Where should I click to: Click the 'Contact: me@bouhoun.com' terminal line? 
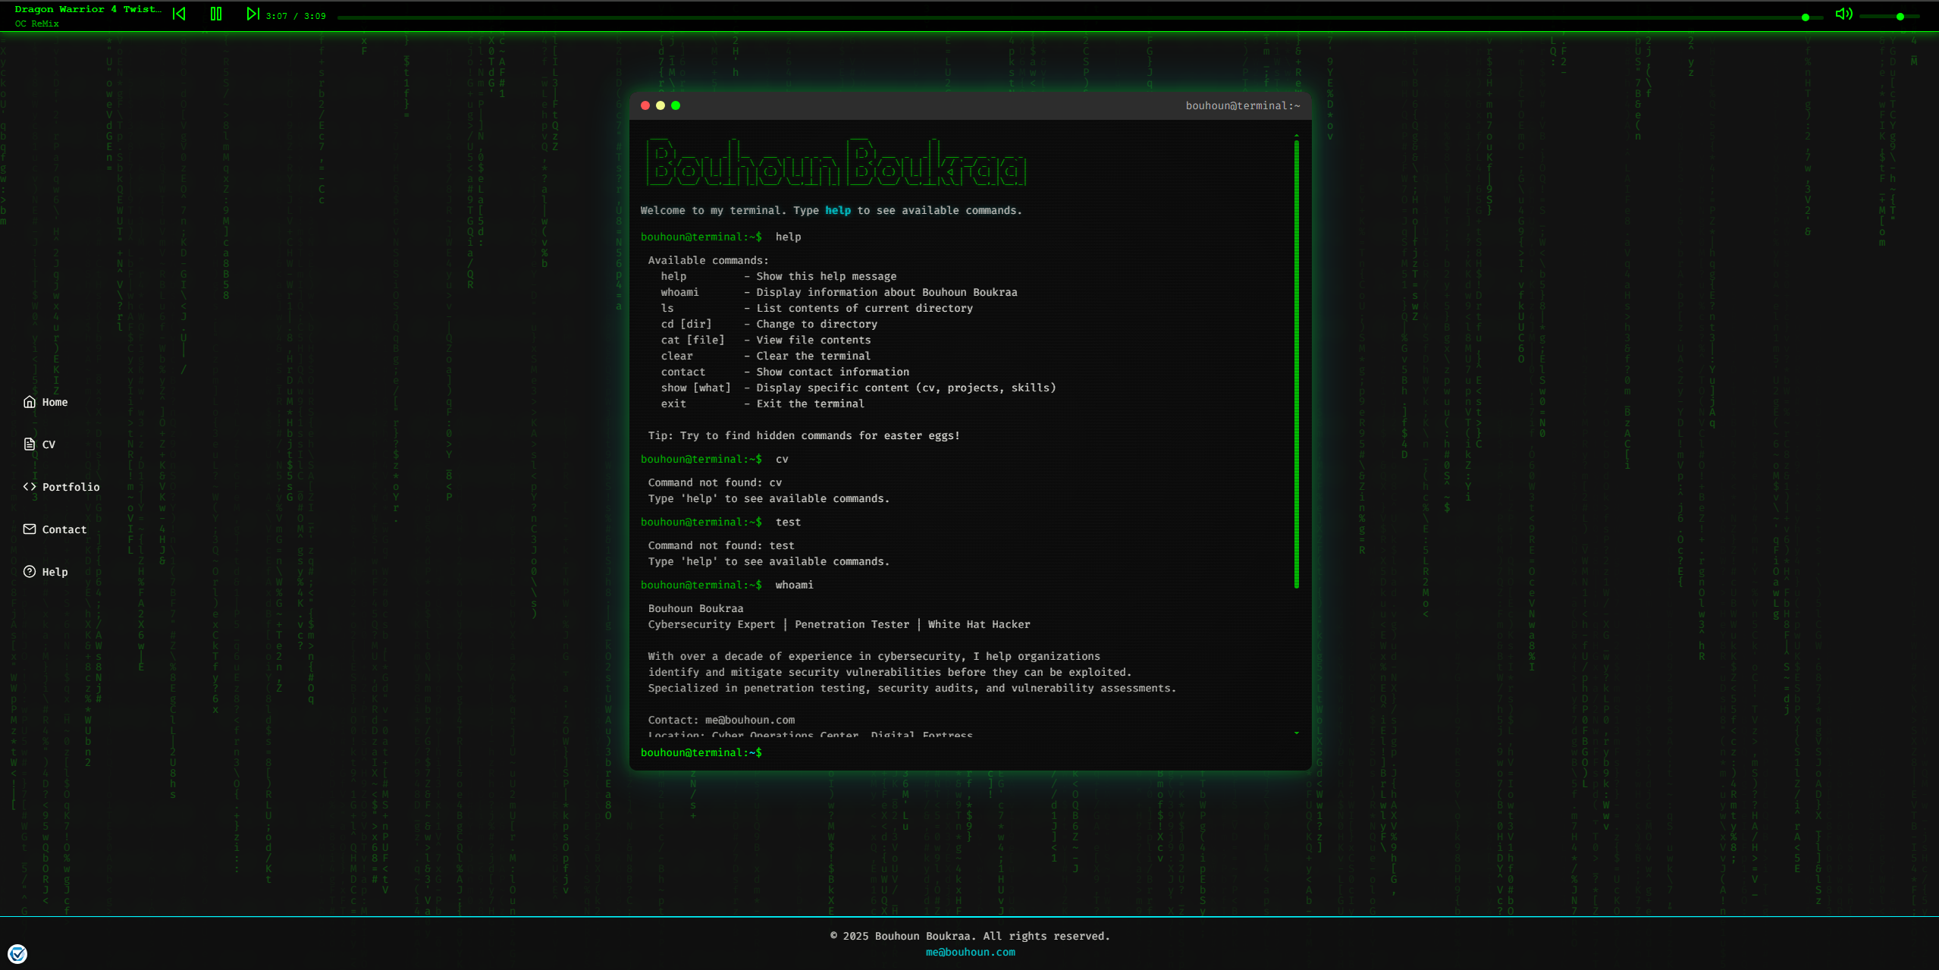(x=721, y=720)
